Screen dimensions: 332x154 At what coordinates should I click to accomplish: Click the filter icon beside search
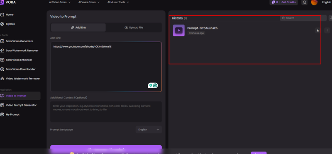coord(330,18)
